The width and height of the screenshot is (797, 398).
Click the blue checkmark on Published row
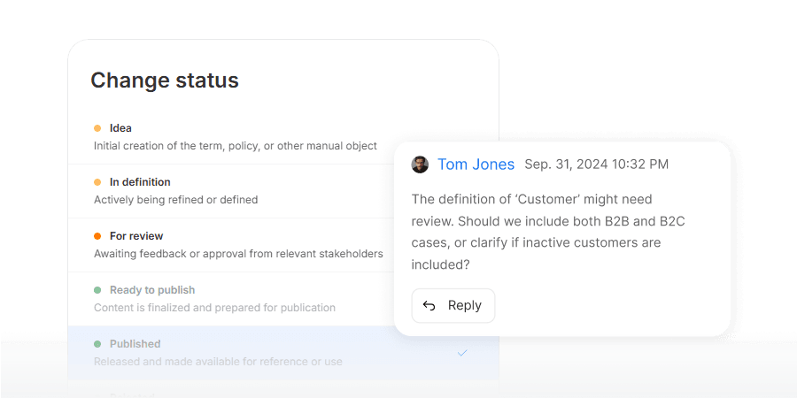[462, 353]
